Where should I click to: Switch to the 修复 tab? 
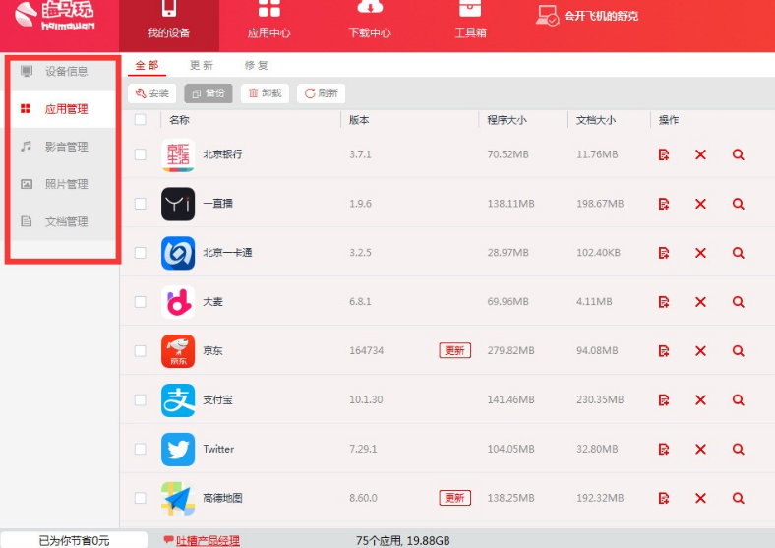(x=256, y=65)
